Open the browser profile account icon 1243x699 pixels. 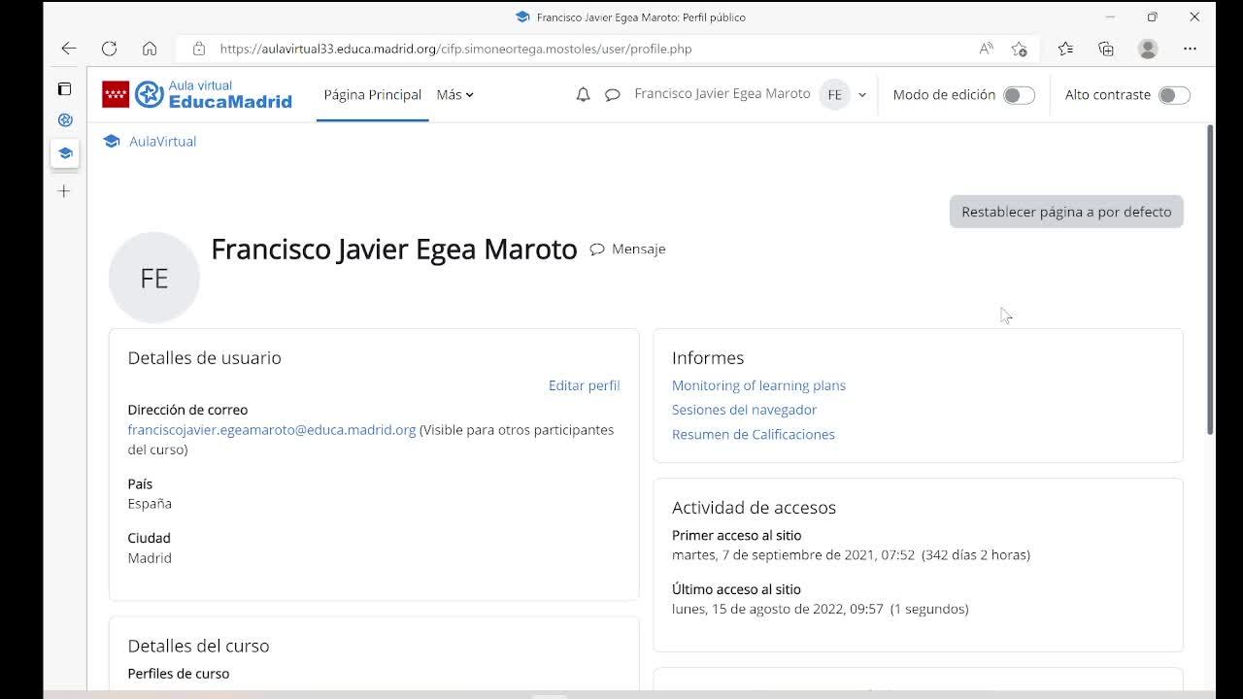click(1148, 49)
